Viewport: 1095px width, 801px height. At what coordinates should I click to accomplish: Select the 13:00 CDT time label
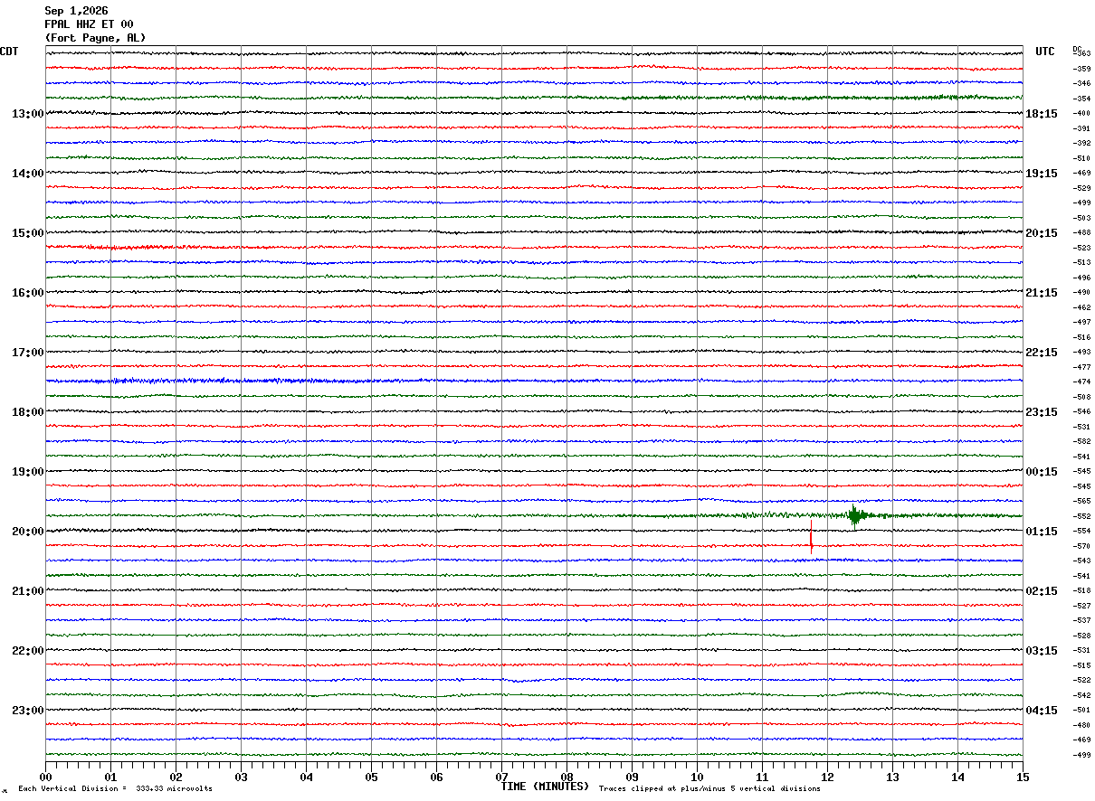pos(28,114)
